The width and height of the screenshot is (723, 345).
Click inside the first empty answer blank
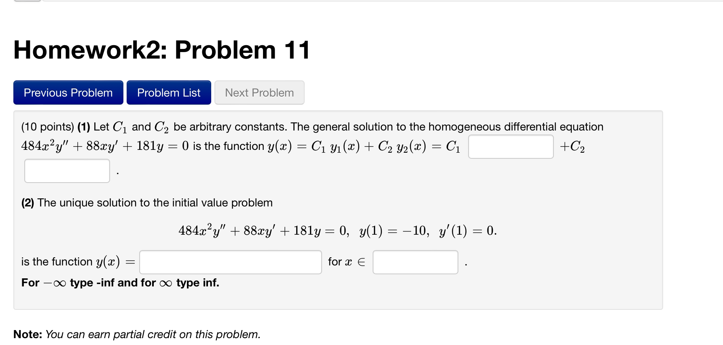[x=511, y=146]
